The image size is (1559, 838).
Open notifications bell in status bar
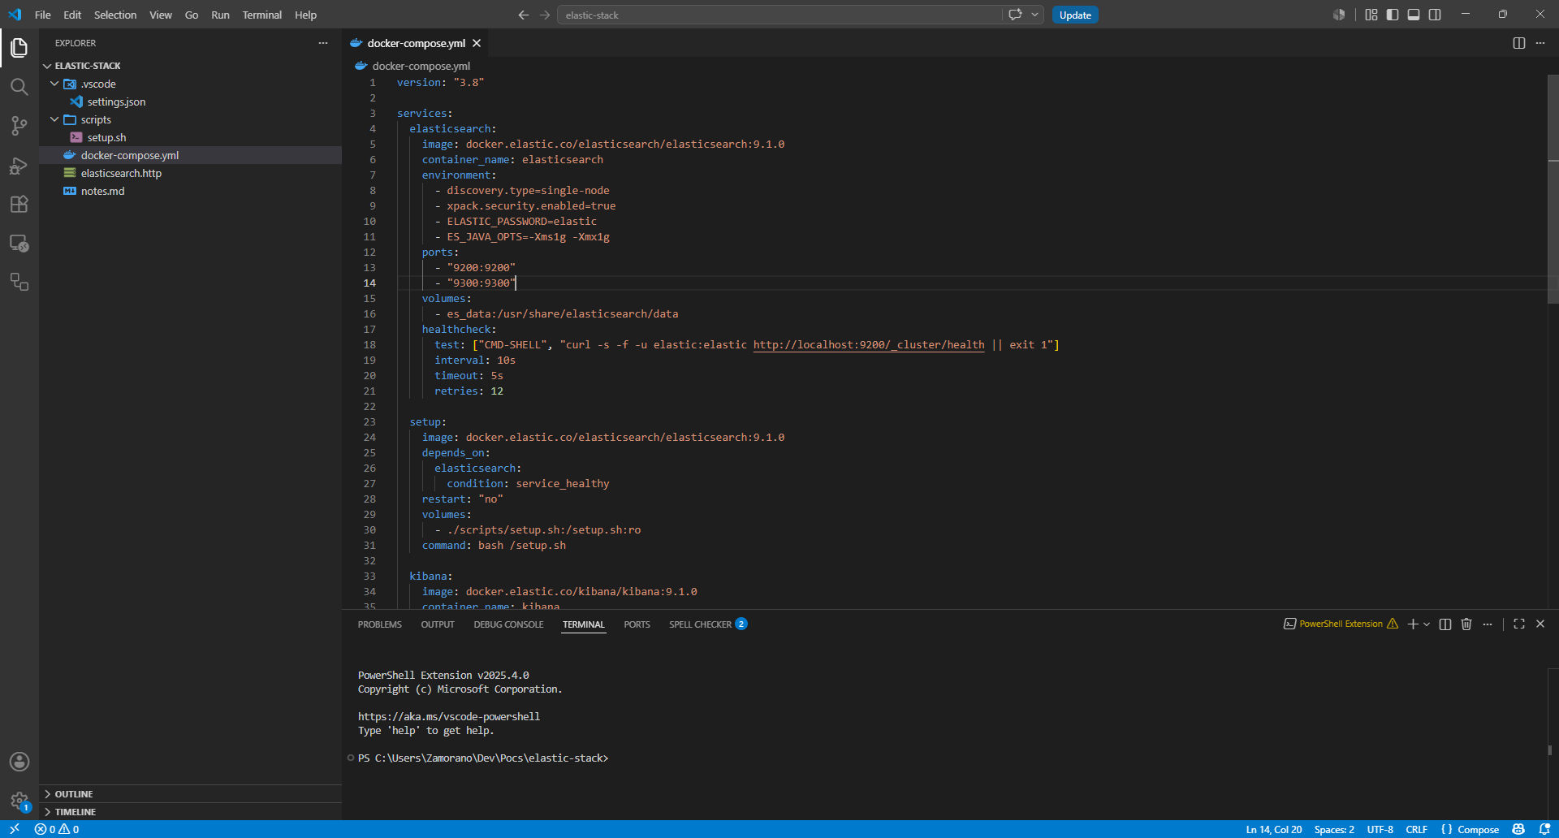click(x=1544, y=829)
